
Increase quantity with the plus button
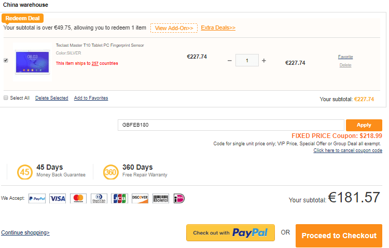[263, 61]
